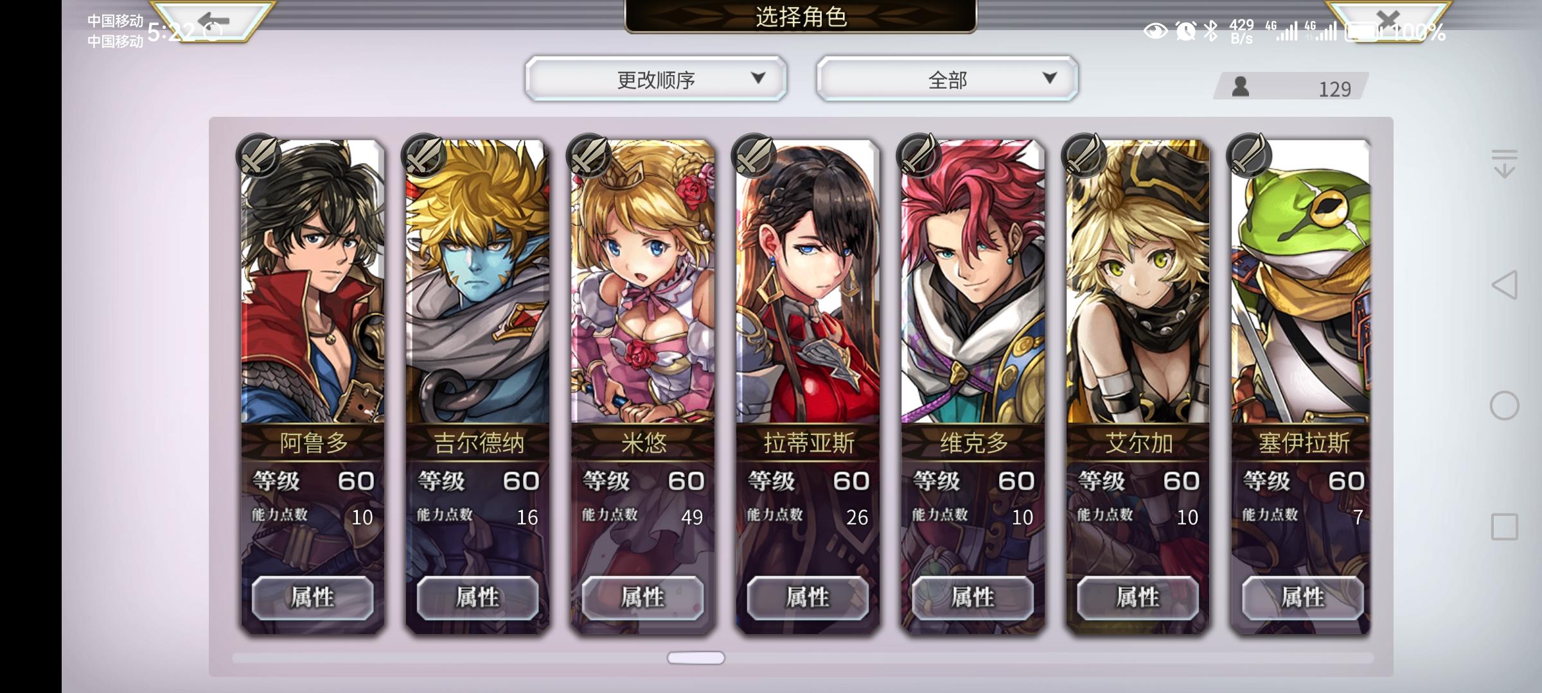
Task: Tap the katana weapon icon on 塞伊拉斯's card
Action: point(1249,155)
